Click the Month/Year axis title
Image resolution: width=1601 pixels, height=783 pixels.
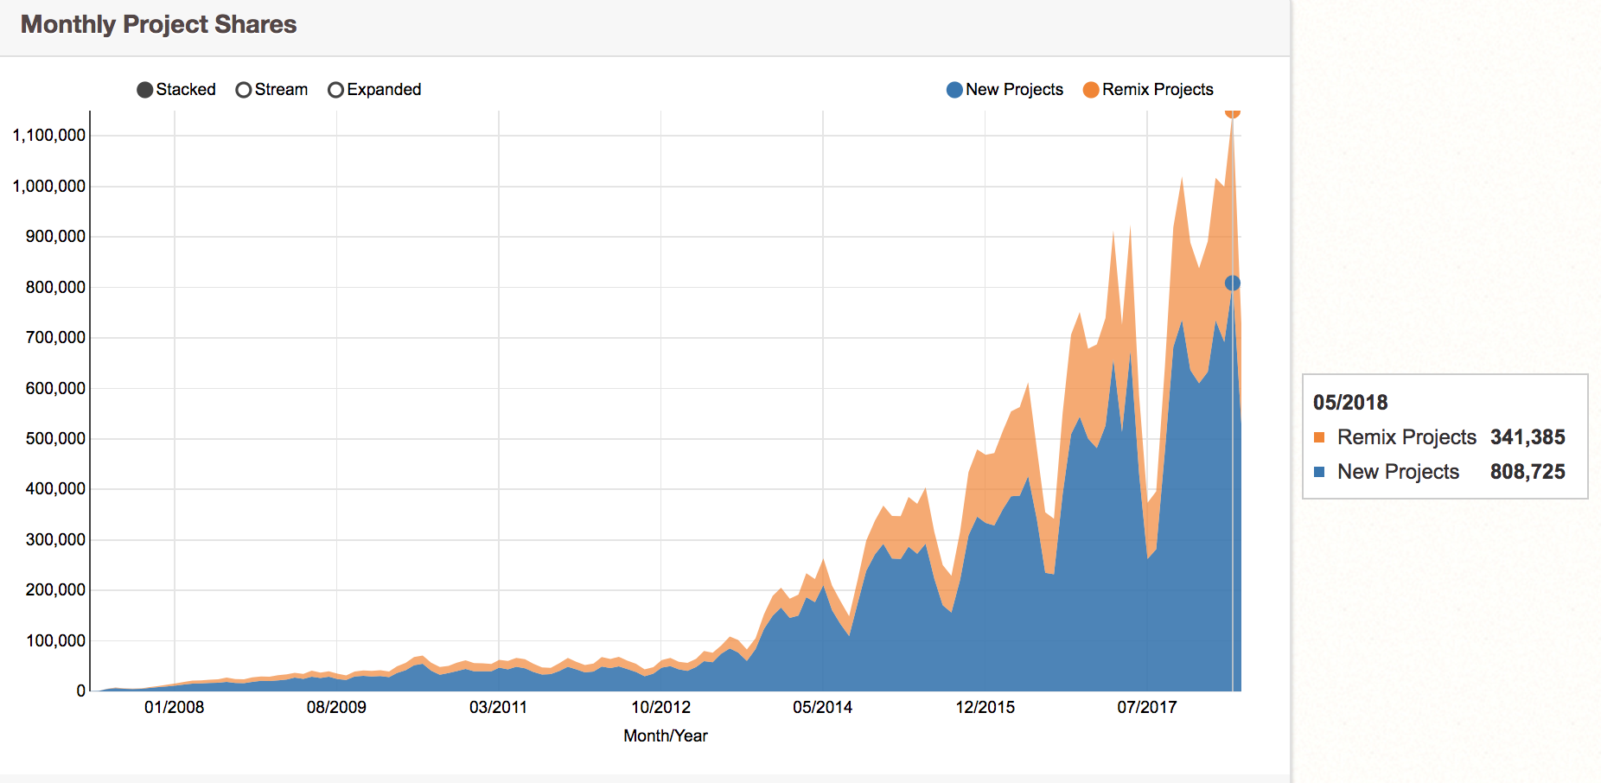pos(665,735)
